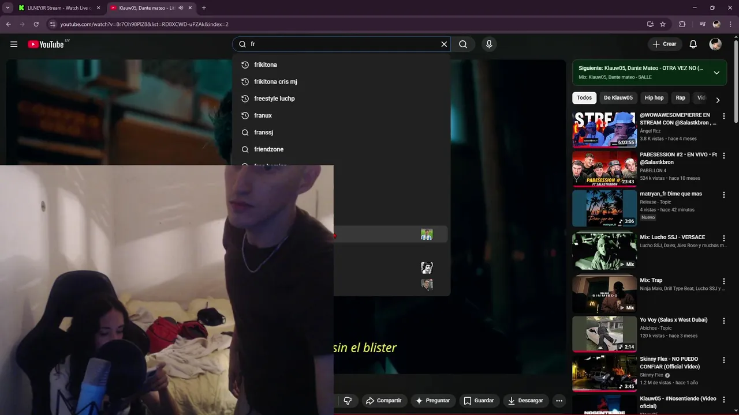Filter recommendations by Hip hop chip
This screenshot has width=739, height=415.
point(654,98)
